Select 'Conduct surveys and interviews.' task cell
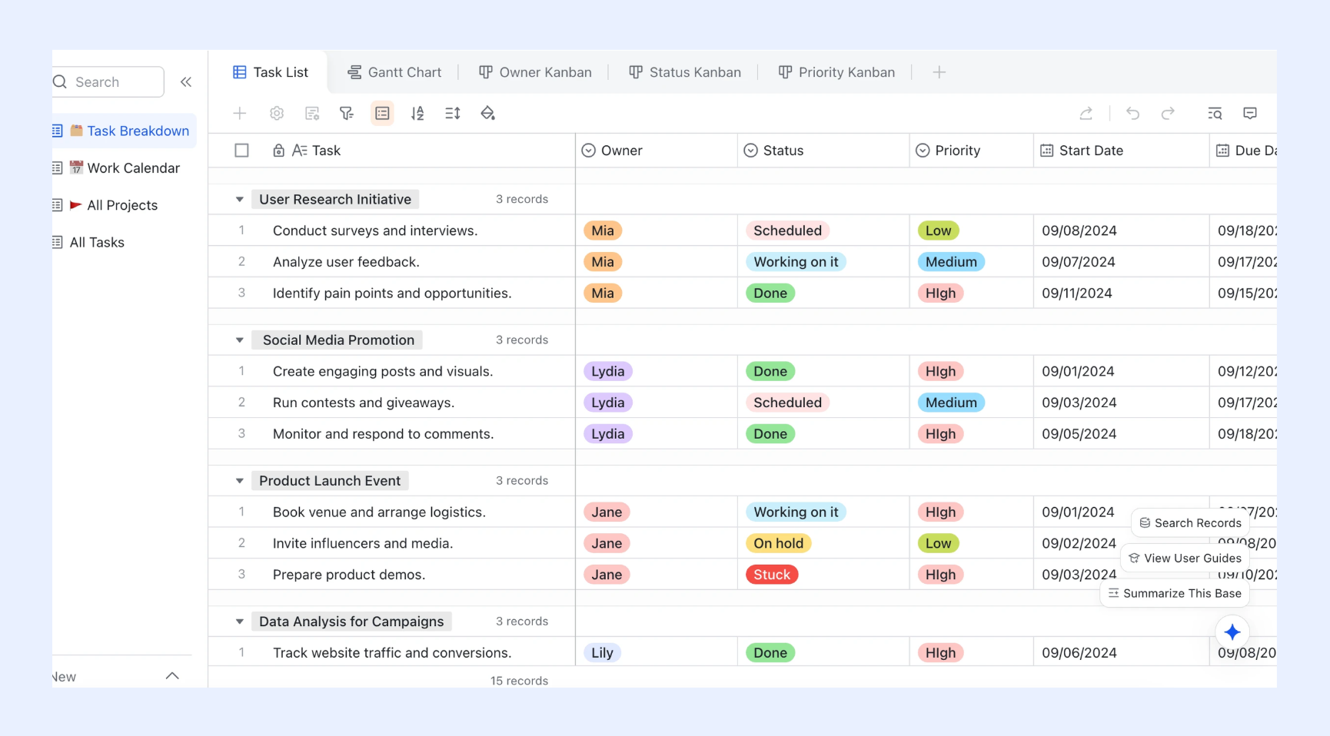Viewport: 1330px width, 736px height. point(375,230)
